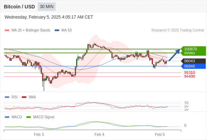Click the blue RSI legend swatch
Image resolution: width=207 pixels, height=140 pixels.
tap(7, 97)
